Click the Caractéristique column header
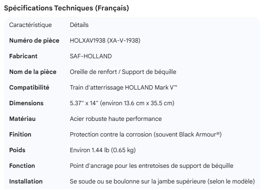The height and width of the screenshot is (190, 264). pyautogui.click(x=30, y=25)
